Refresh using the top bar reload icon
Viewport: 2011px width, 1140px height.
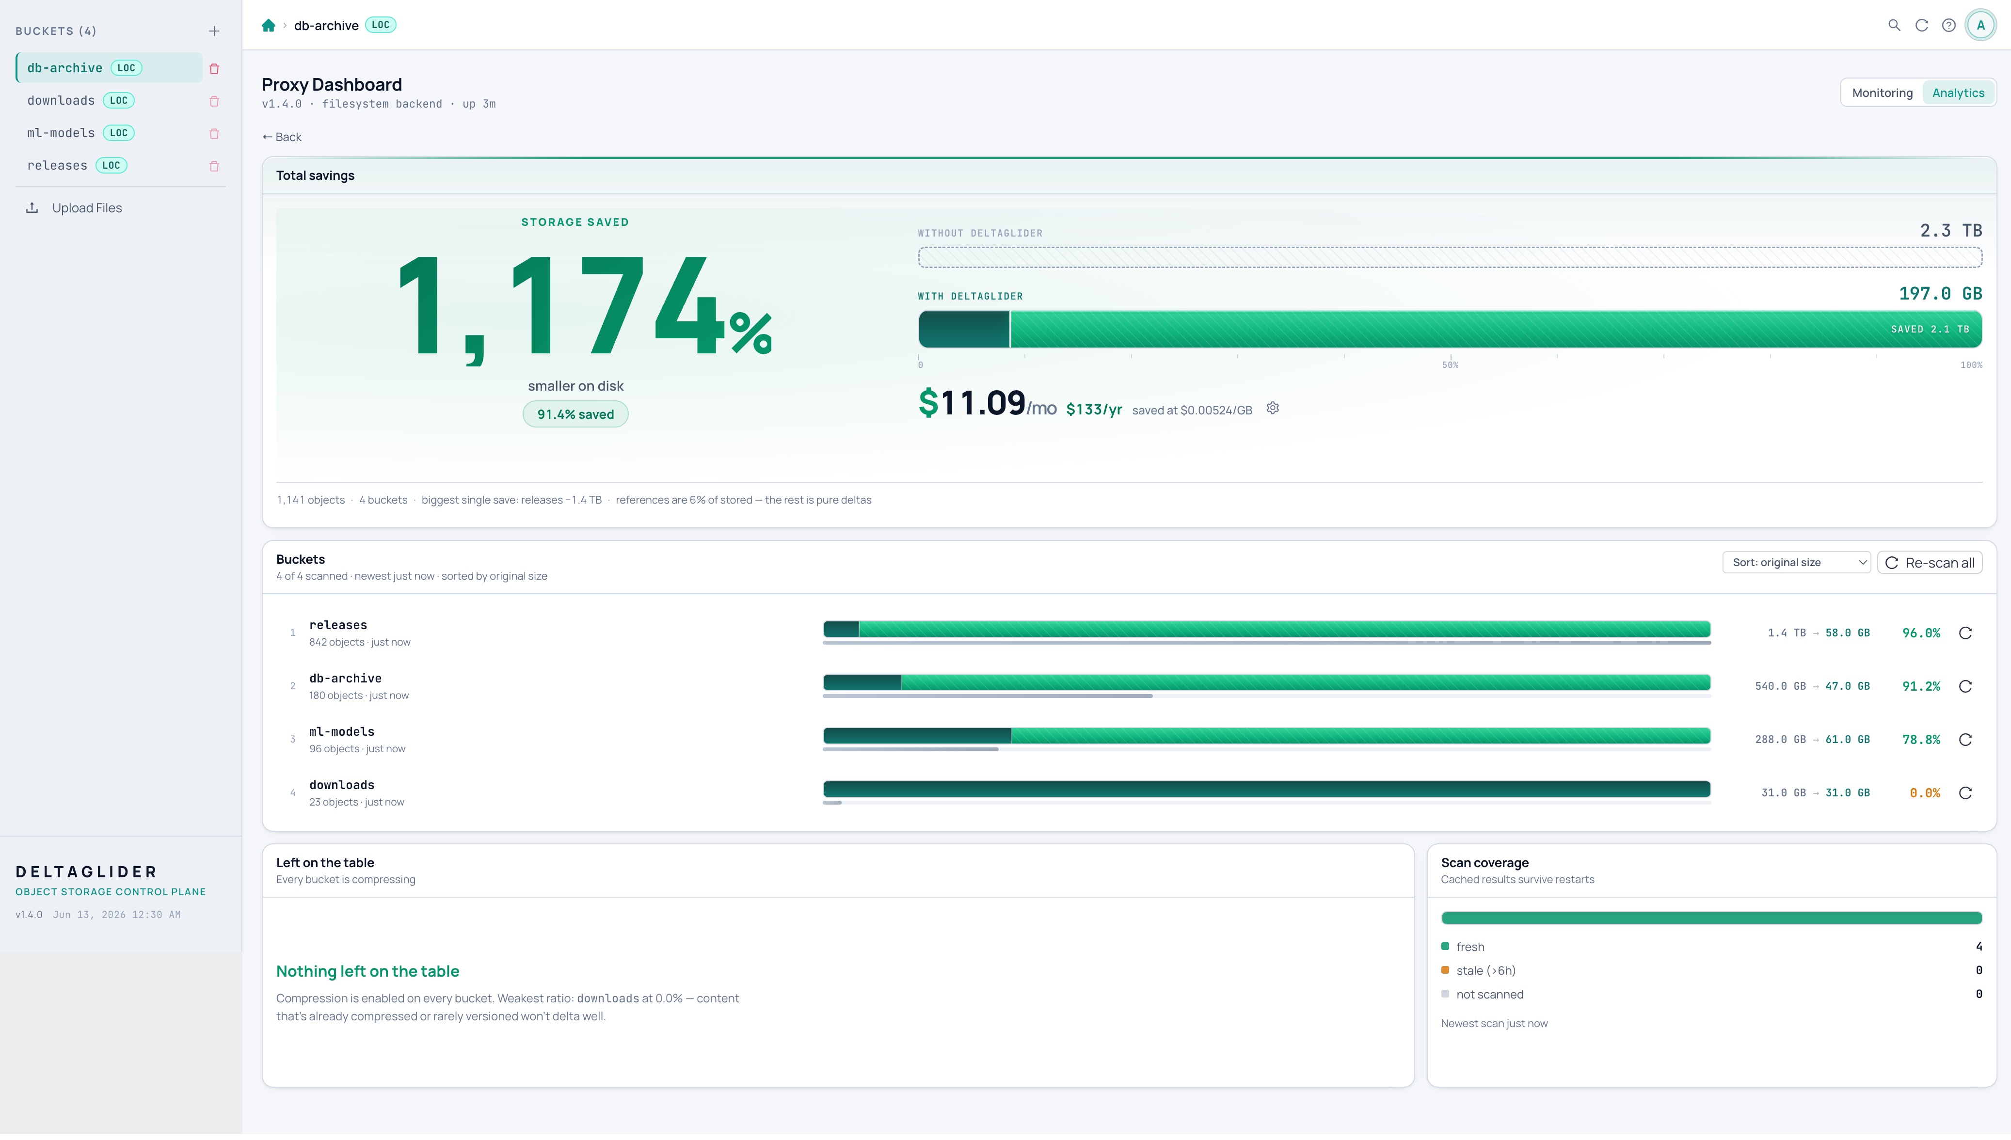(x=1922, y=25)
